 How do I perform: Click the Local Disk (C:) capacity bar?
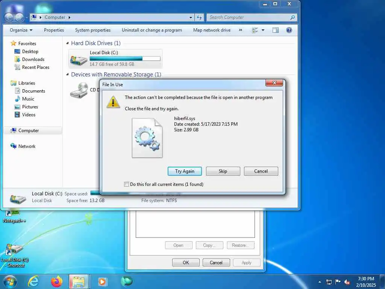pos(125,58)
